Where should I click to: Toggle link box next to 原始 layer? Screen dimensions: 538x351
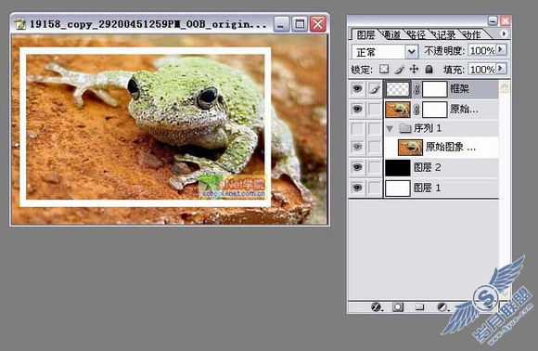tap(375, 110)
